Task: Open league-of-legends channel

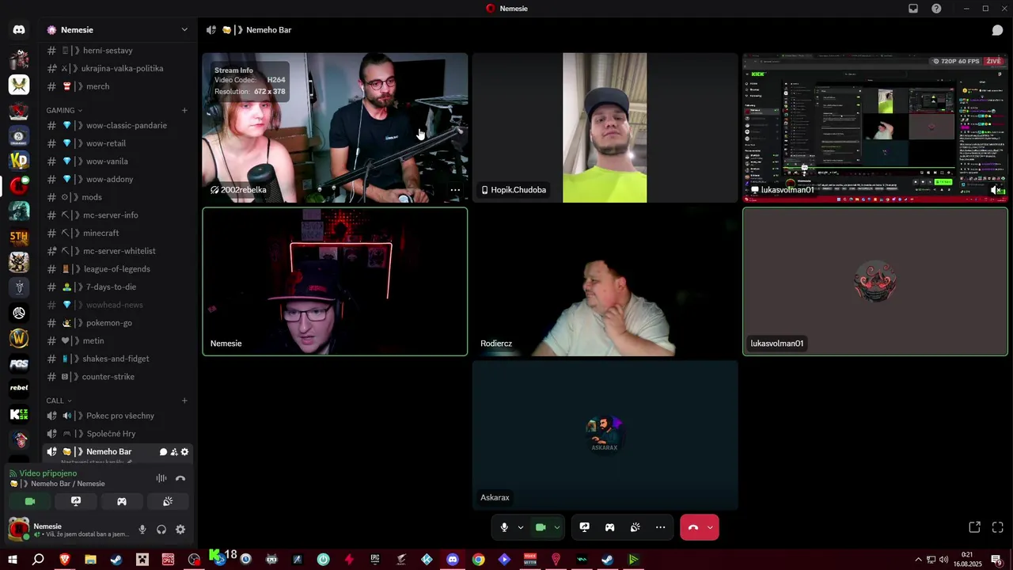Action: [x=116, y=269]
